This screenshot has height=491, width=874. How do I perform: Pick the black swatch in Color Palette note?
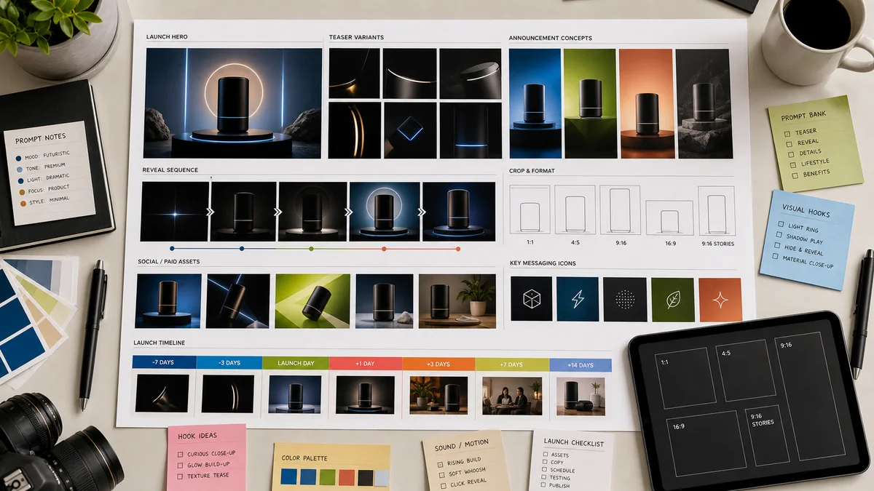(366, 478)
